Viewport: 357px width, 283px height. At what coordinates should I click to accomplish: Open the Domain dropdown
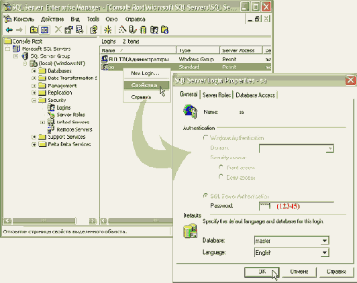[329, 149]
